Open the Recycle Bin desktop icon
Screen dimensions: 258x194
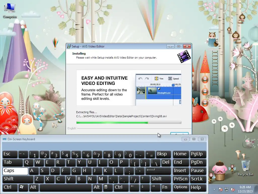245,168
